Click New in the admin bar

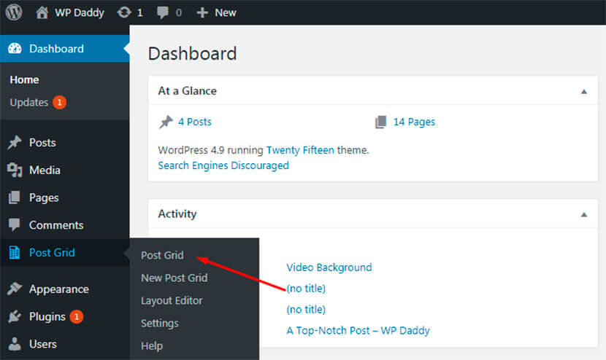click(226, 12)
